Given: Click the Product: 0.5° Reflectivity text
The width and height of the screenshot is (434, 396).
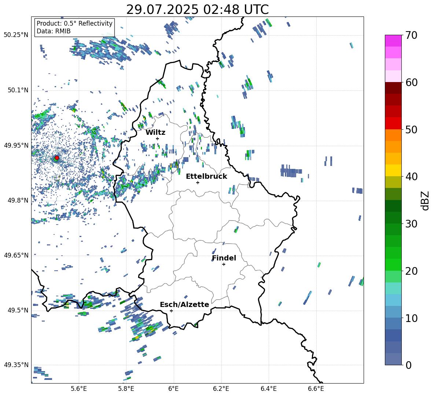Looking at the screenshot, I should 74,23.
